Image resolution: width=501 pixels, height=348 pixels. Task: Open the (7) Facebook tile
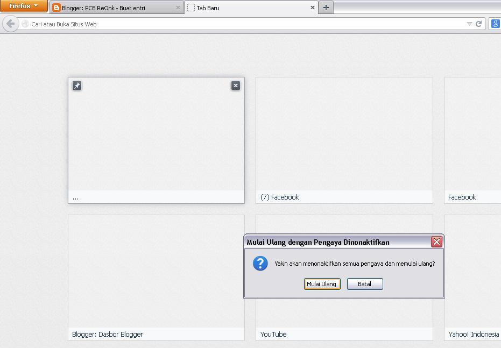coord(344,140)
